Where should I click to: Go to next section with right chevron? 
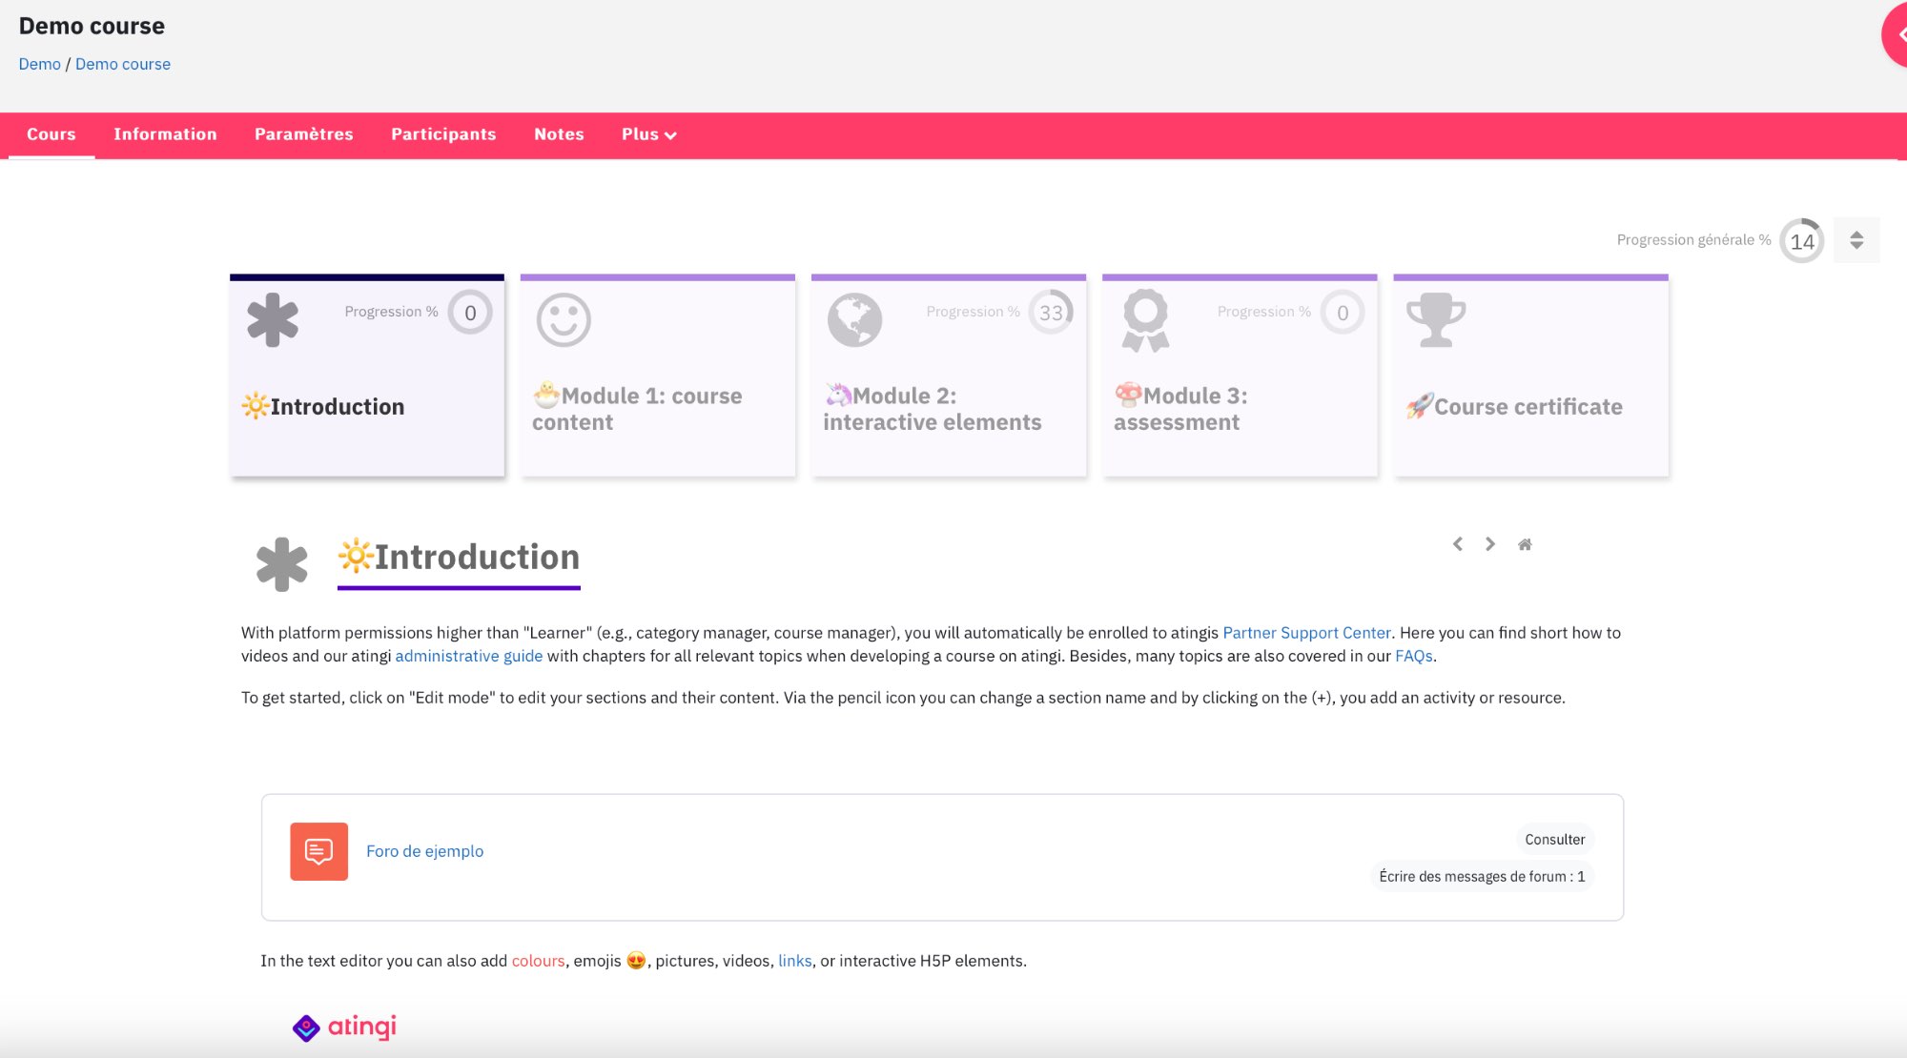1489,544
